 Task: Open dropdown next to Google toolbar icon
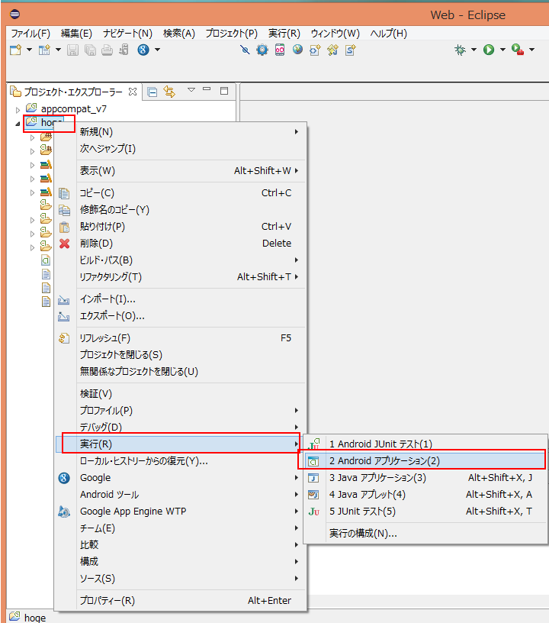click(158, 50)
